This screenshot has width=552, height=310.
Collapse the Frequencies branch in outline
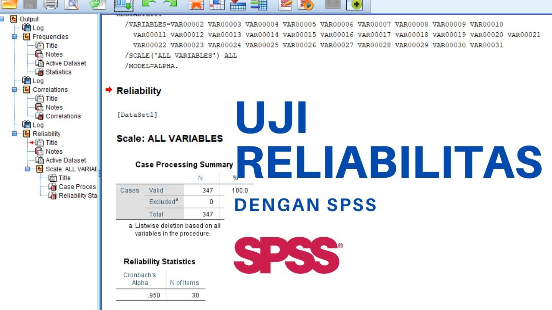[14, 37]
